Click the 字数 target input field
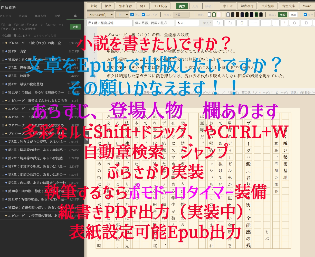This screenshot has height=257, width=315. (x=181, y=15)
